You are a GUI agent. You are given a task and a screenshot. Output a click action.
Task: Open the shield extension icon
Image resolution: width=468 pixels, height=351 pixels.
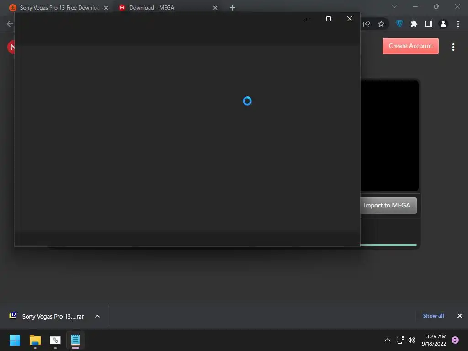pyautogui.click(x=399, y=24)
